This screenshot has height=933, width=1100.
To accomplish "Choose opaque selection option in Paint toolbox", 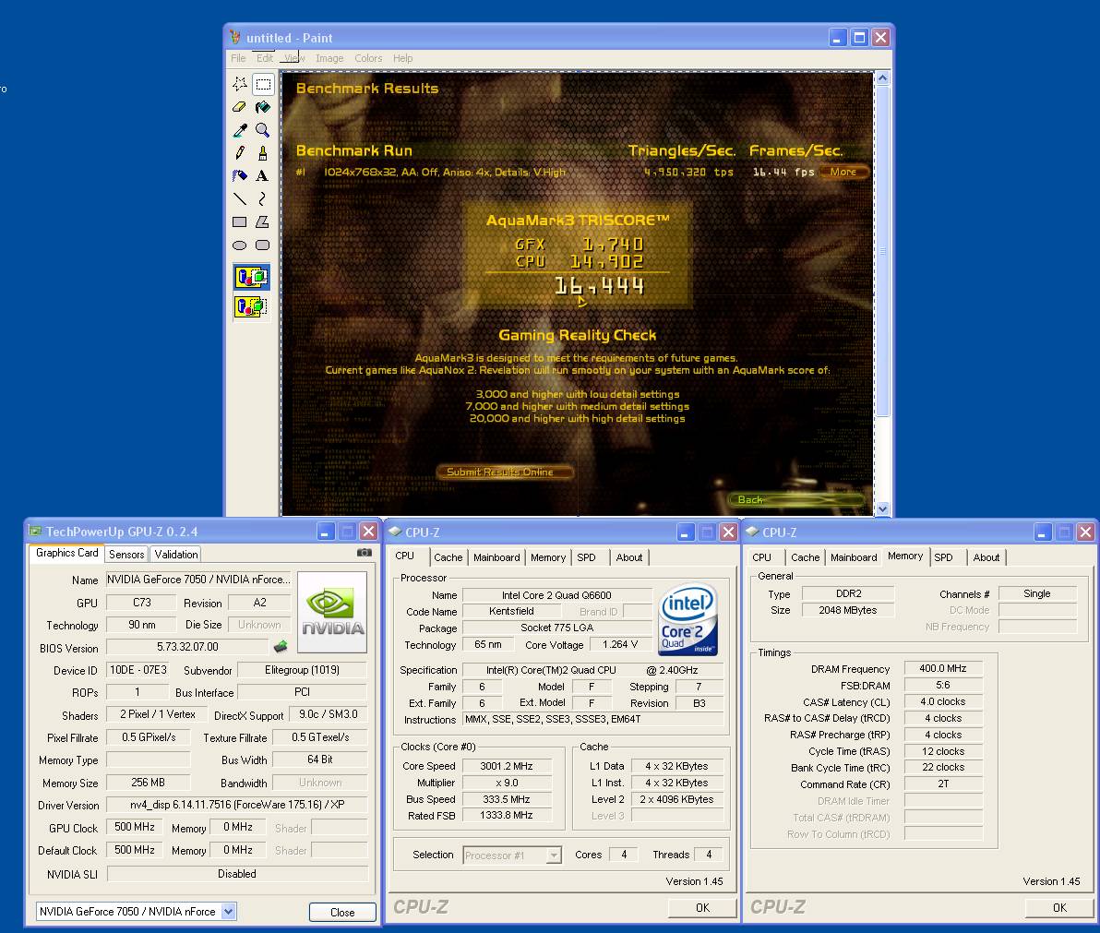I will tap(251, 277).
